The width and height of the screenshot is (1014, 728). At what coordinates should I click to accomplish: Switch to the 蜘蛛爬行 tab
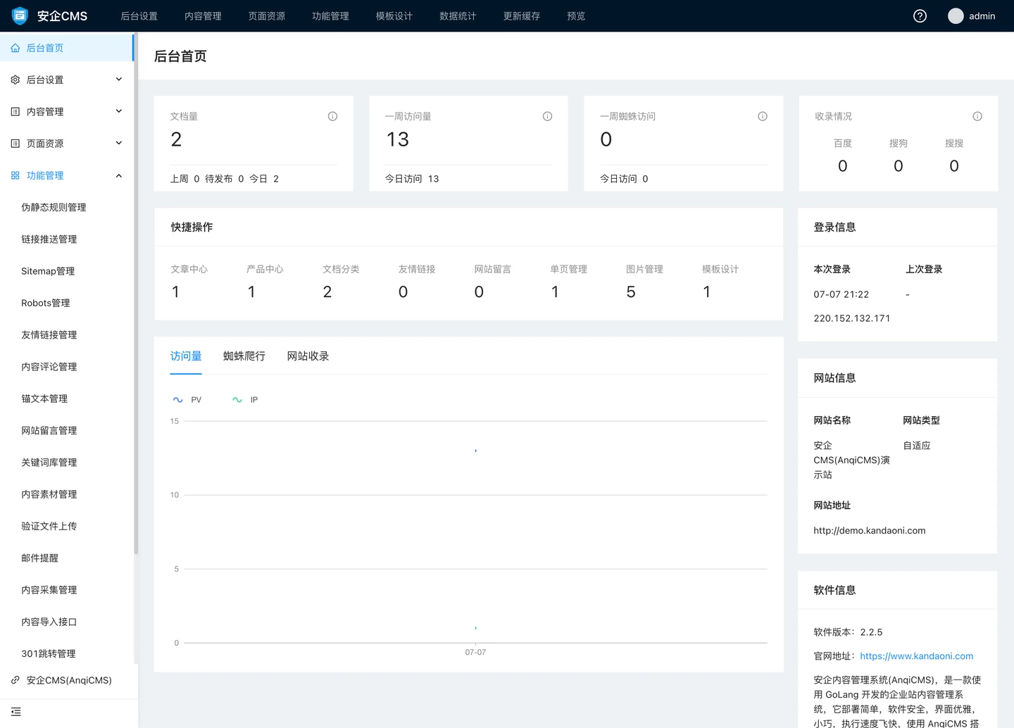pos(244,356)
